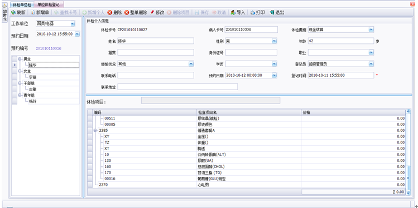Select 李丽 in the tree
Viewport: 418px width, 208px height.
54,77
